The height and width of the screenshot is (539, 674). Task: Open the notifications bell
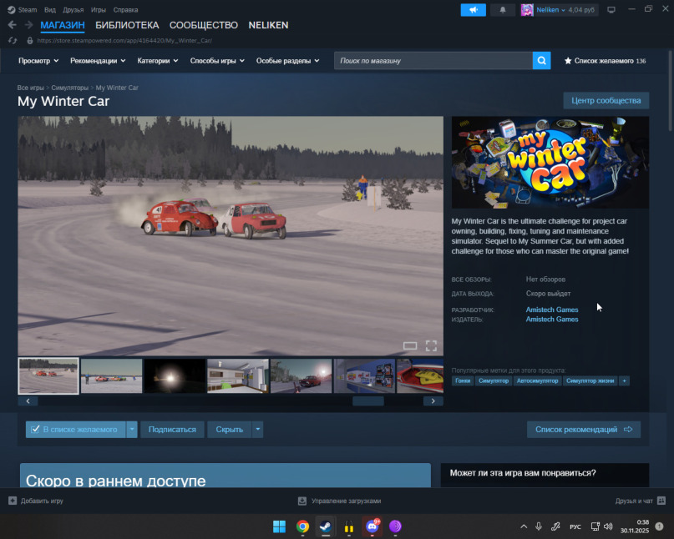point(503,9)
